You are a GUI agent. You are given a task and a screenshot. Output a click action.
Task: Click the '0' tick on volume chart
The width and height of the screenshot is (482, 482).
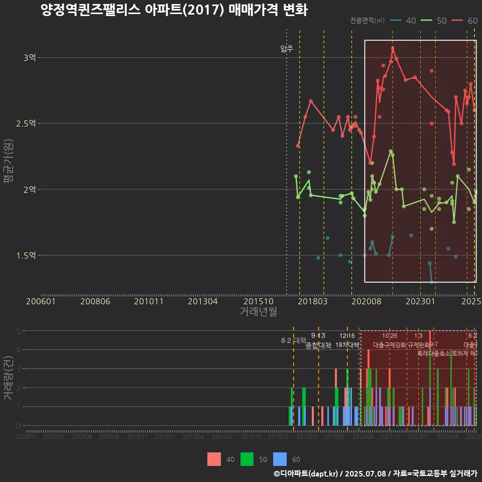[19, 426]
